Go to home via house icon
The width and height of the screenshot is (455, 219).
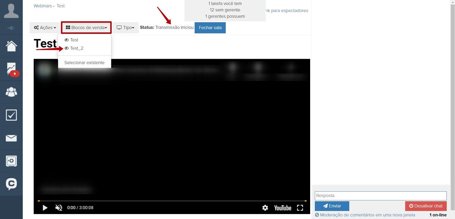pyautogui.click(x=11, y=46)
